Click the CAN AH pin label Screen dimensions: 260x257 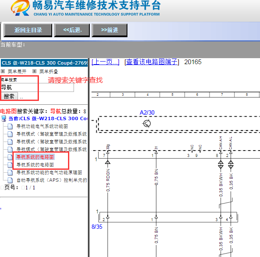tap(221, 143)
